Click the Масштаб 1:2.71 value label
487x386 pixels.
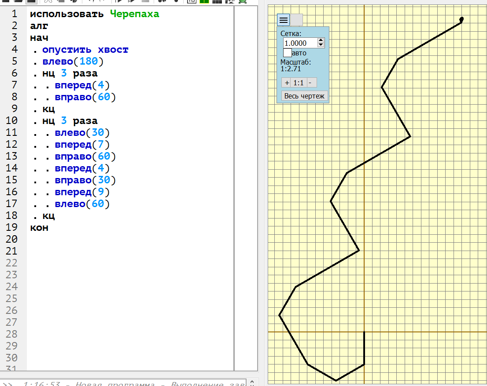[291, 69]
